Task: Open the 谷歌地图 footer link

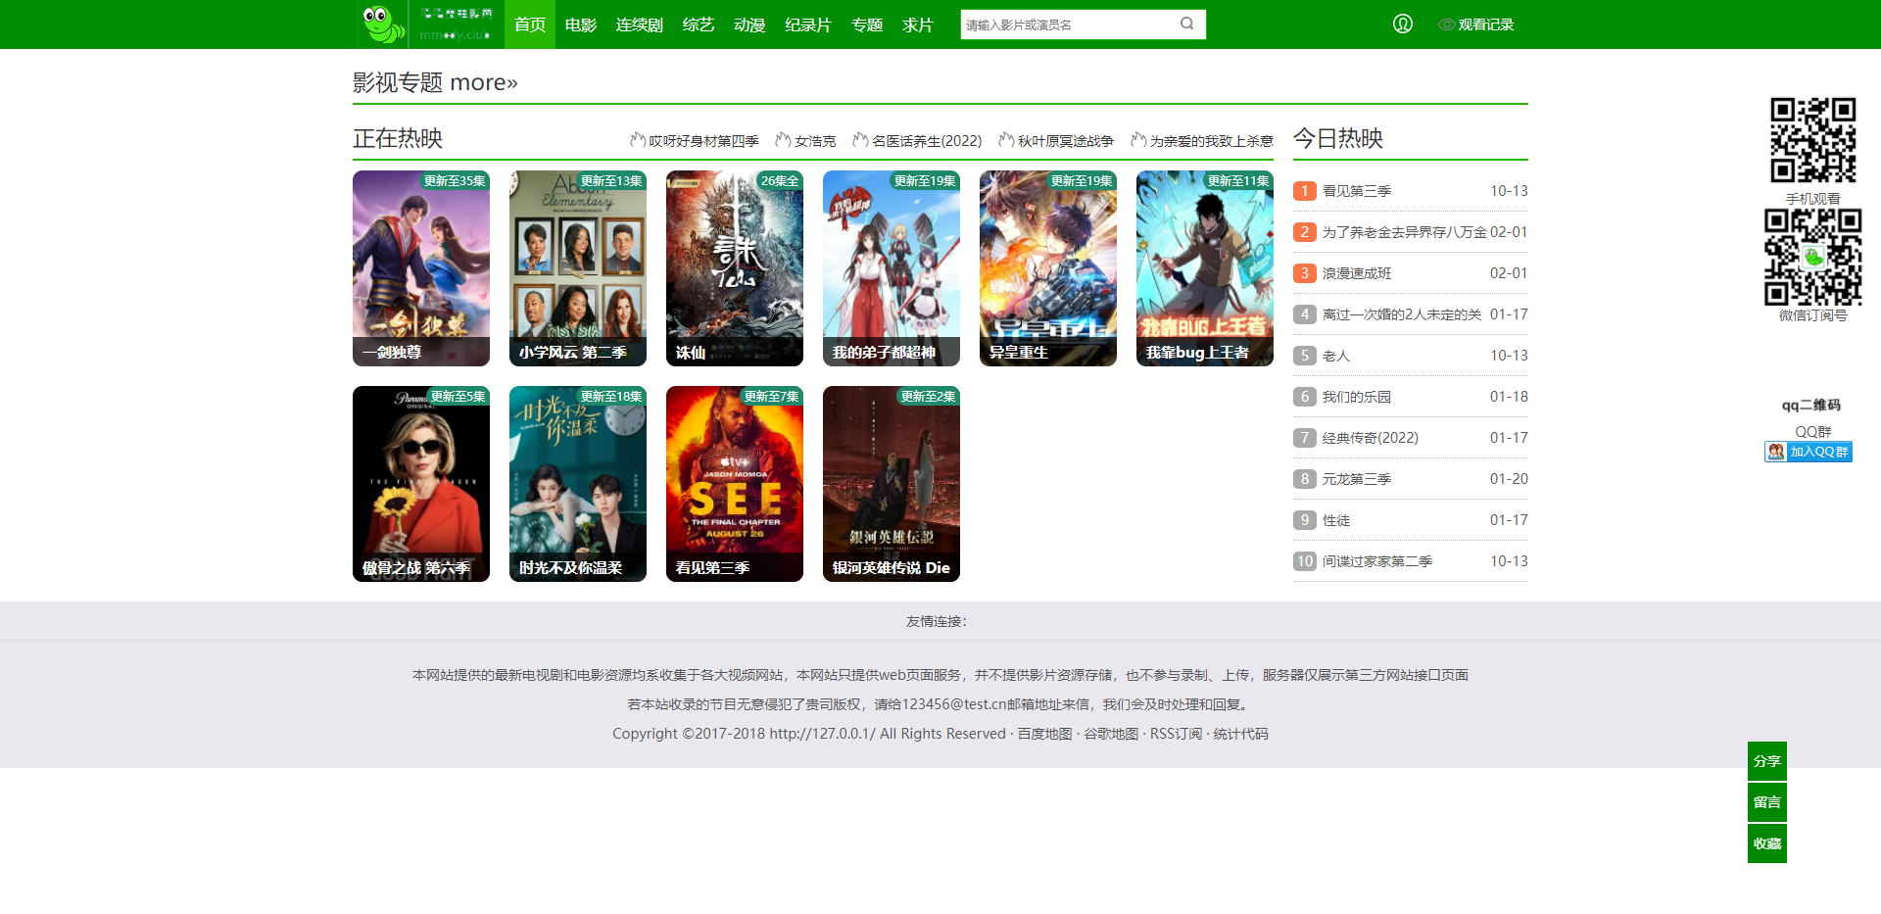Action: point(1111,734)
